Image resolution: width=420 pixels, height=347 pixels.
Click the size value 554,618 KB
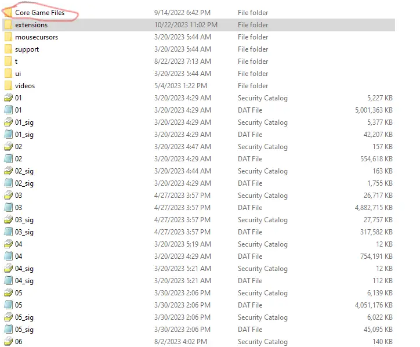pos(376,159)
